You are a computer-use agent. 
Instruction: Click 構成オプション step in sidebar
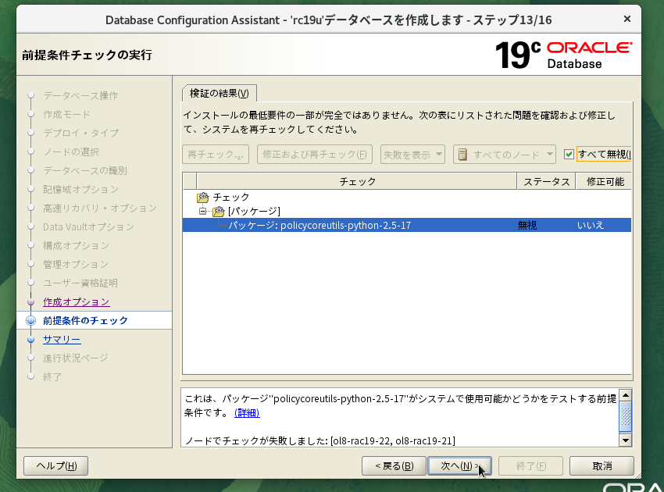(77, 245)
